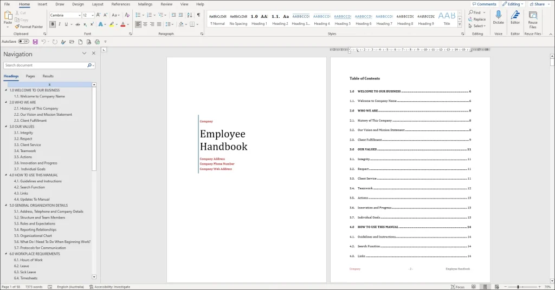This screenshot has height=290, width=555.
Task: Open the Cambria font name dropdown
Action: pyautogui.click(x=79, y=15)
